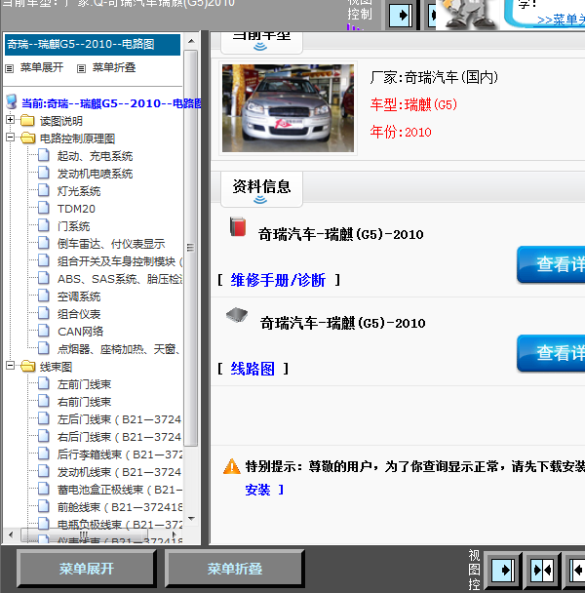Screen dimensions: 585x593
Task: Click the computer icon beside 当前:奇瑞
Action: pyautogui.click(x=12, y=102)
